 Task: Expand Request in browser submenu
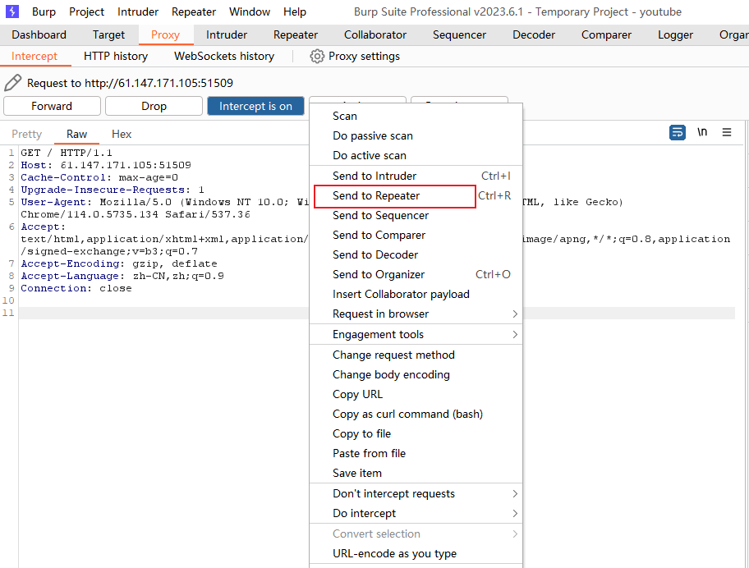click(x=416, y=314)
